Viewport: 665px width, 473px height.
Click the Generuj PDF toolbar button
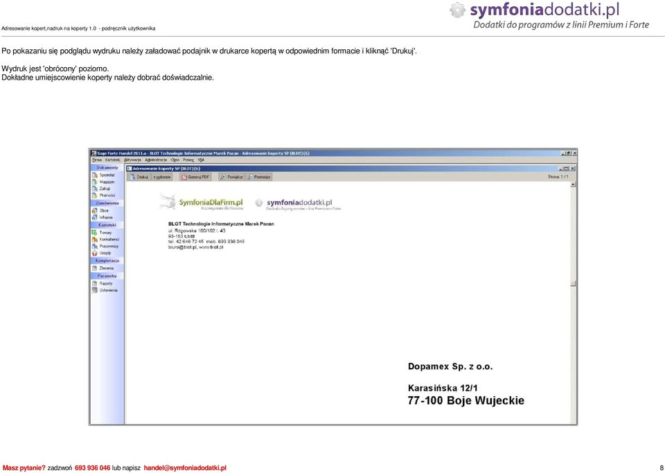pyautogui.click(x=195, y=177)
